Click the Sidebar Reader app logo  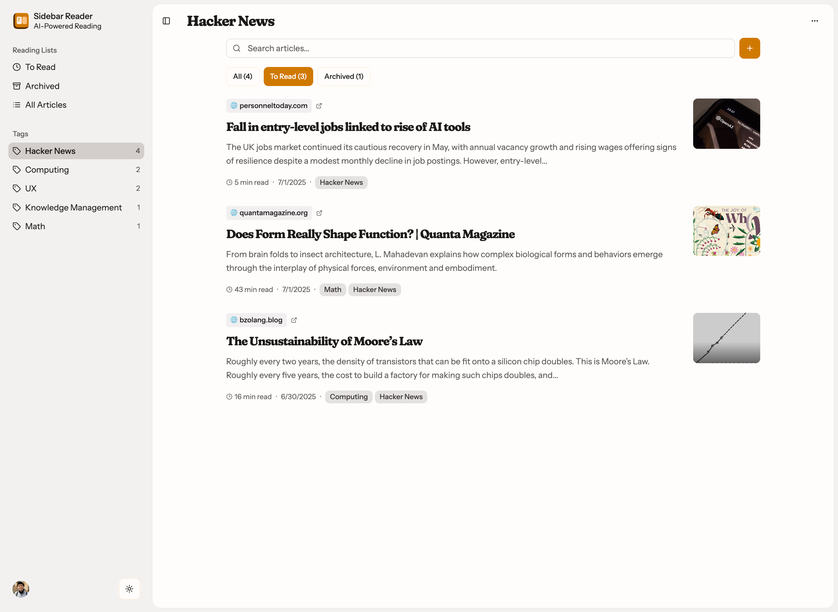(21, 21)
